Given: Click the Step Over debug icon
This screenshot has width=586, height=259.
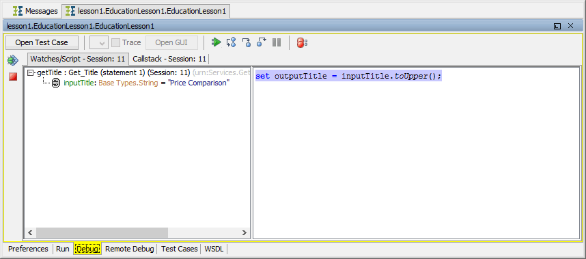Looking at the screenshot, I should (247, 42).
